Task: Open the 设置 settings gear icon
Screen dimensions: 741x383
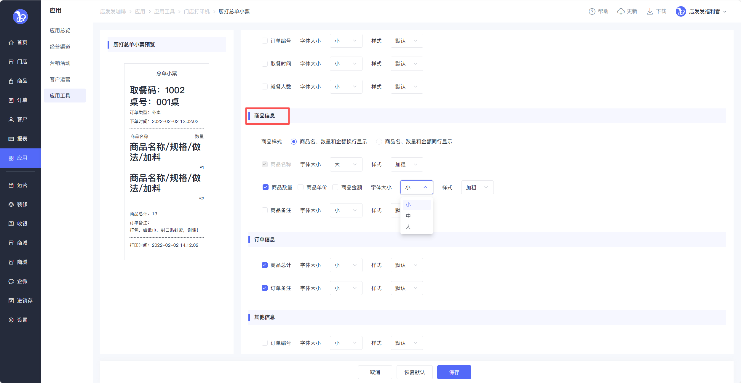Action: pyautogui.click(x=11, y=320)
